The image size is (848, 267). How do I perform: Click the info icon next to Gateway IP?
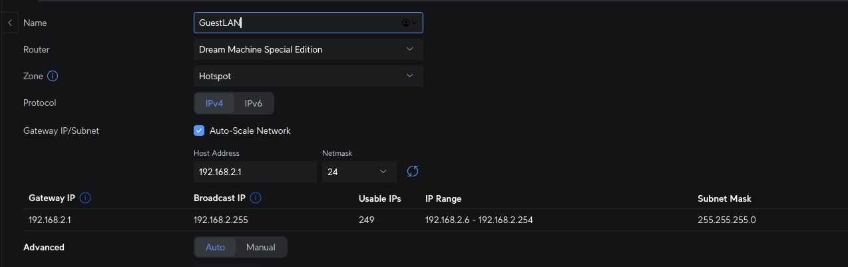pos(85,198)
